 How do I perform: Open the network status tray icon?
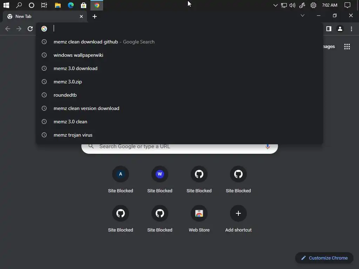pos(284,5)
